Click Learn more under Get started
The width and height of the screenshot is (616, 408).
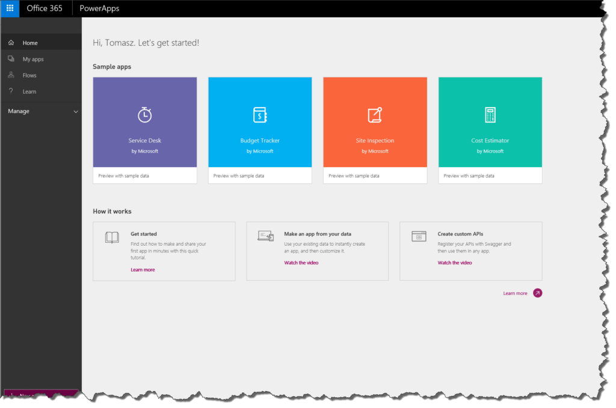tap(143, 270)
